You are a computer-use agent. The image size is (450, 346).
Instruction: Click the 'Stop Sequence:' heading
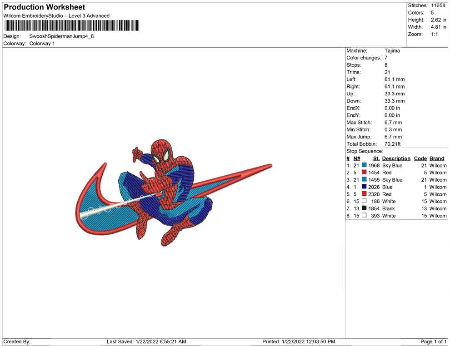(x=365, y=151)
